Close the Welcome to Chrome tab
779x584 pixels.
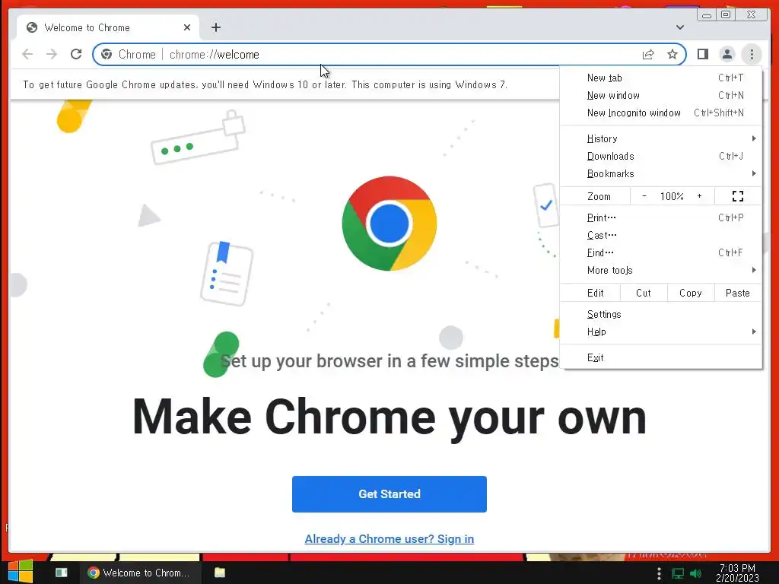tap(187, 27)
